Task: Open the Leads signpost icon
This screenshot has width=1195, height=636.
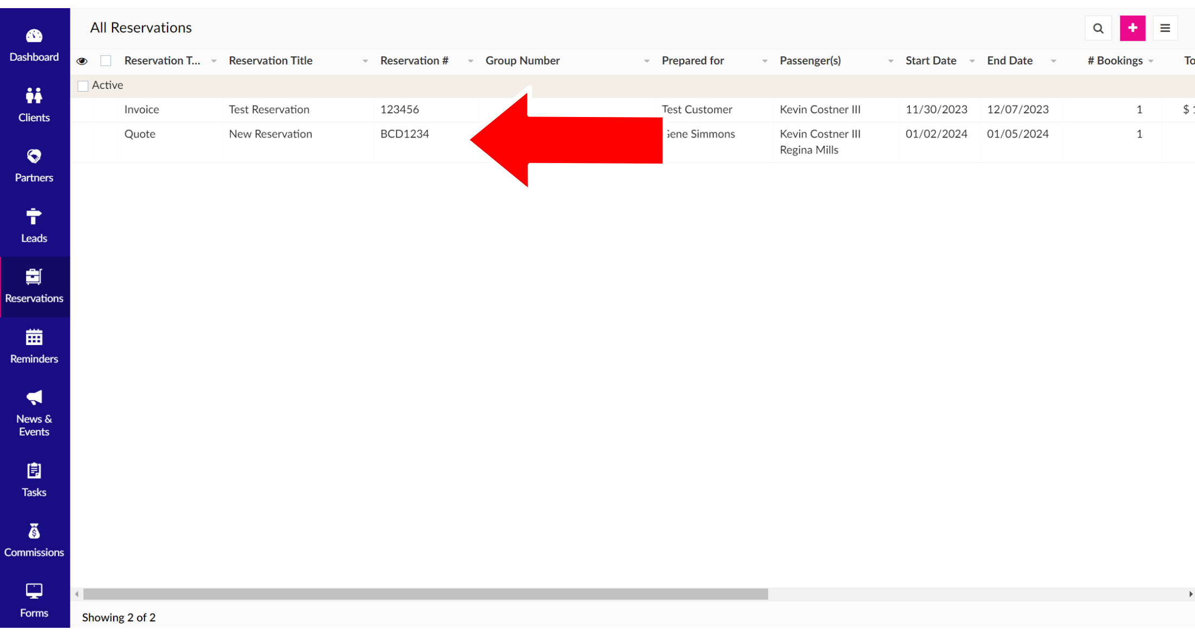Action: pos(34,217)
